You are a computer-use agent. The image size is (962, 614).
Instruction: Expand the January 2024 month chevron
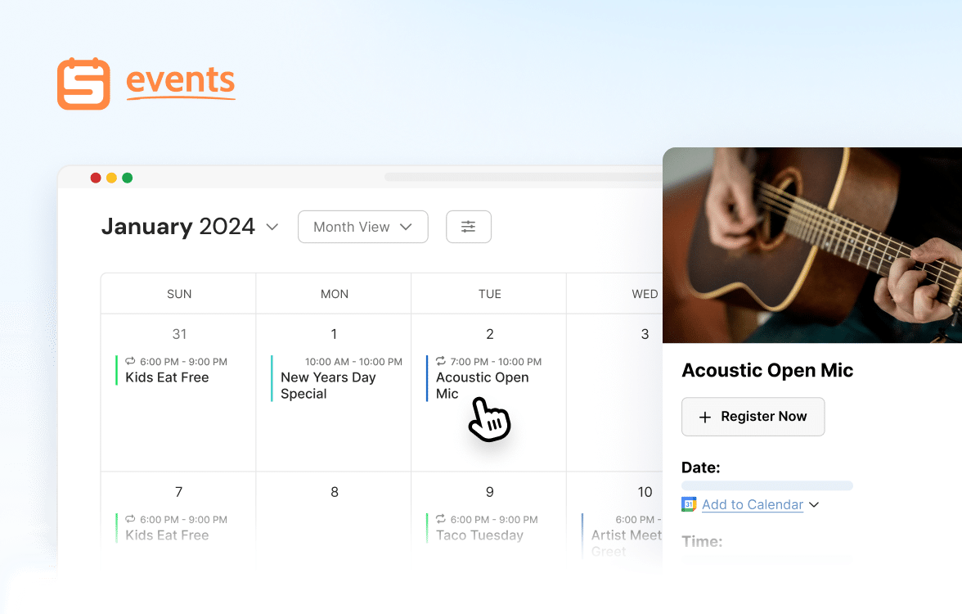click(x=272, y=227)
